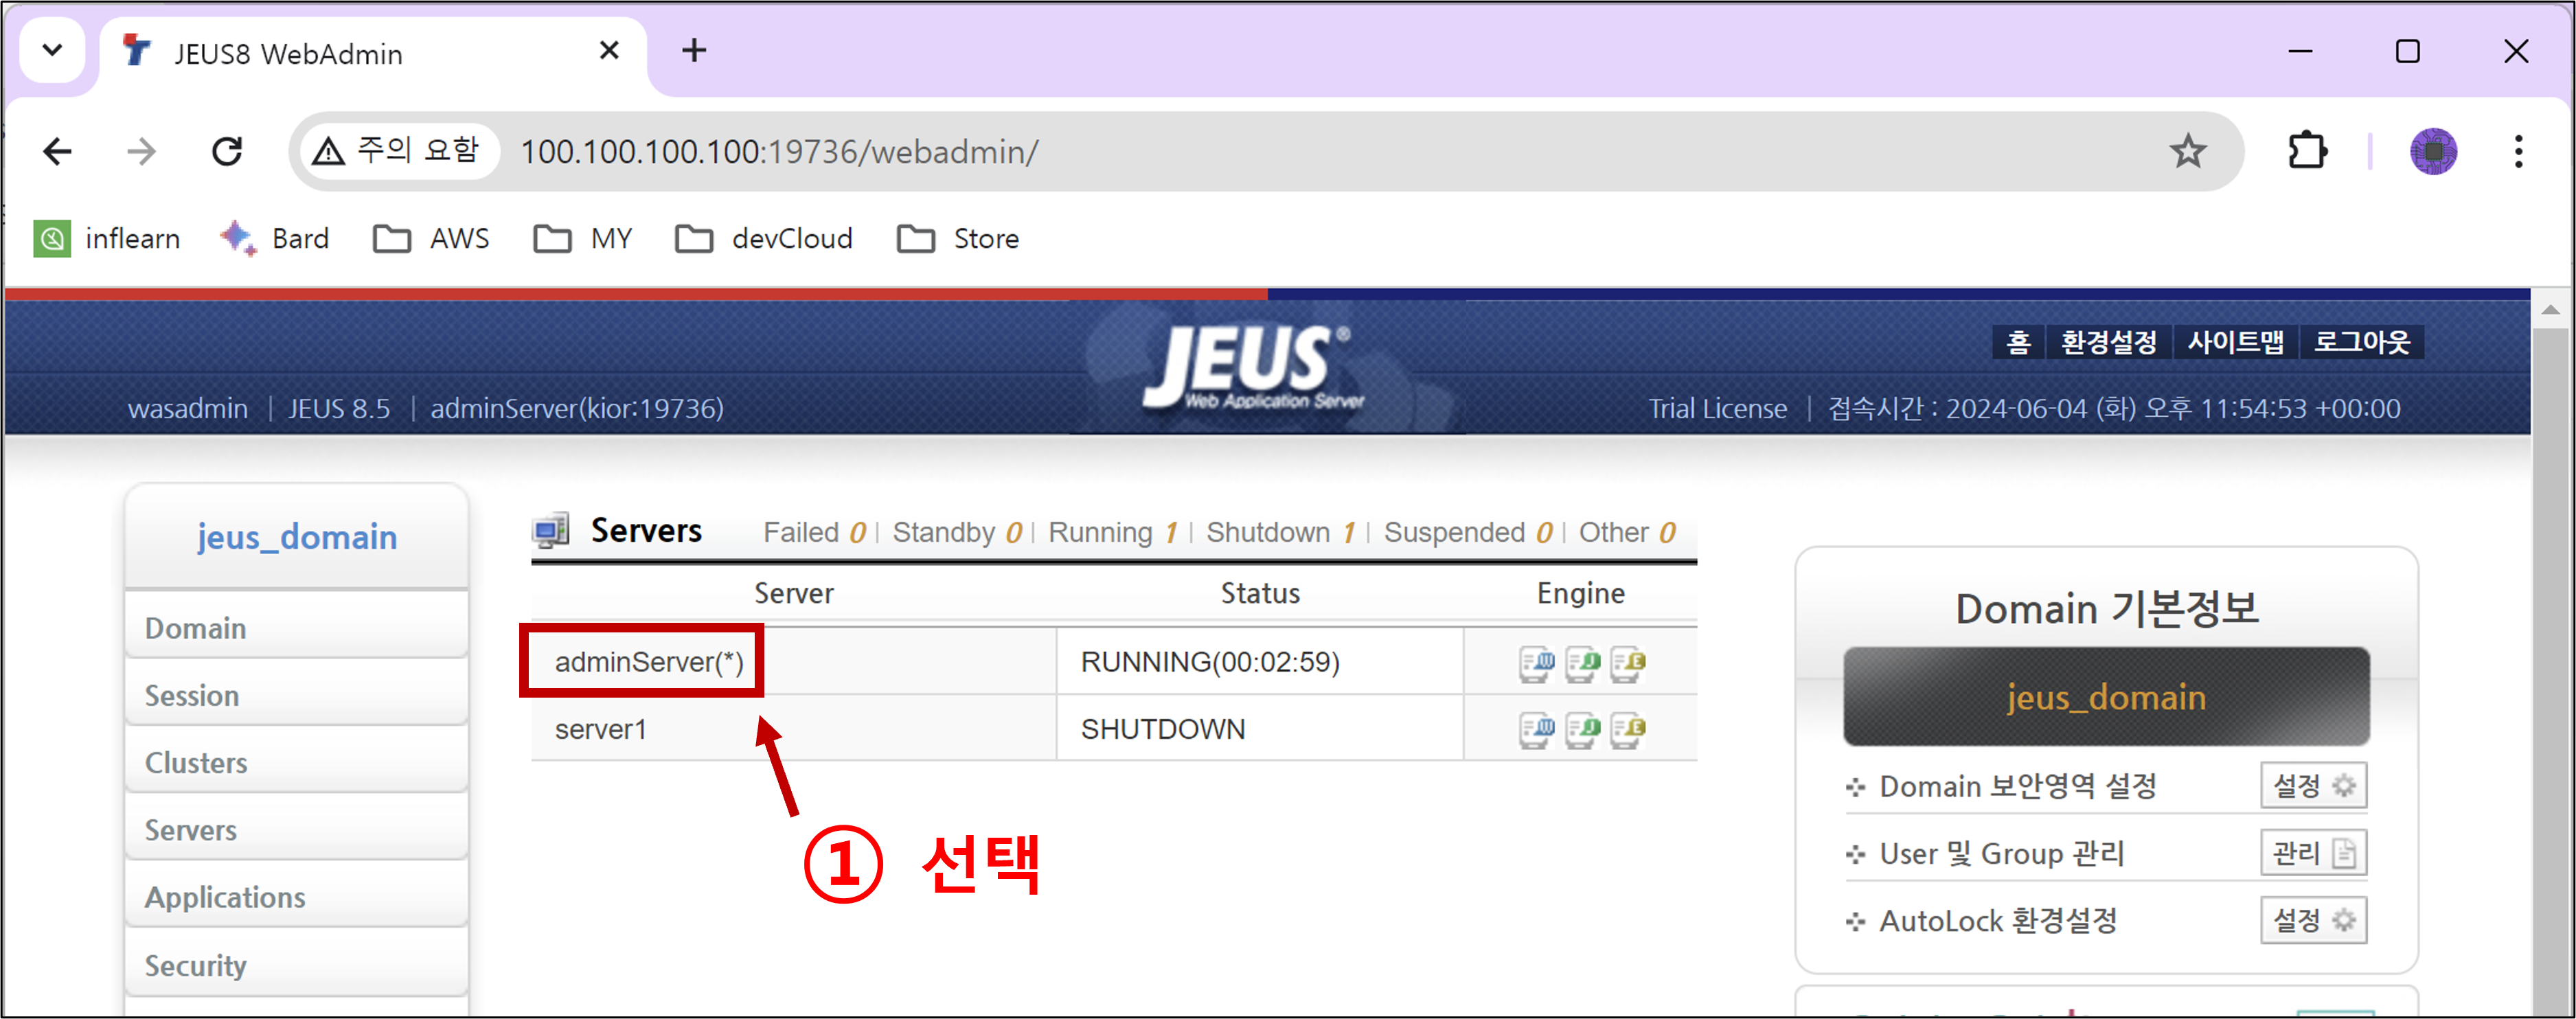Go to Security in the sidebar
2576x1019 pixels.
click(196, 965)
